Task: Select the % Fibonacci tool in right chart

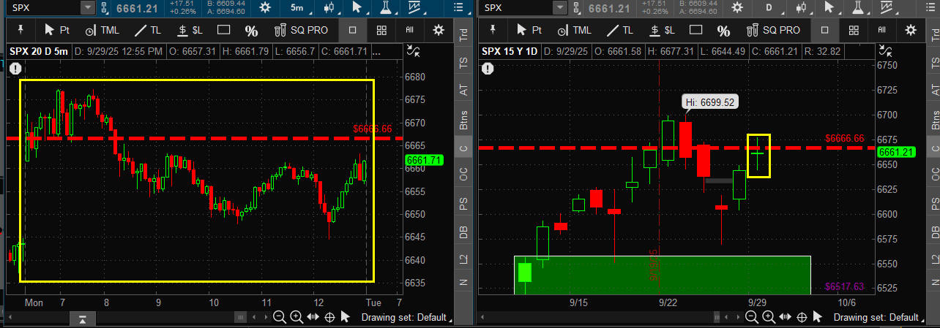Action: [723, 31]
